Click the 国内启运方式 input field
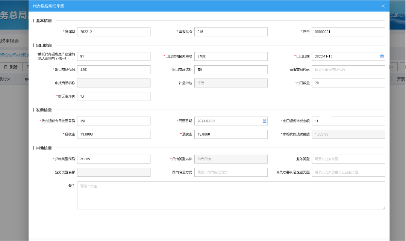 pyautogui.click(x=231, y=172)
